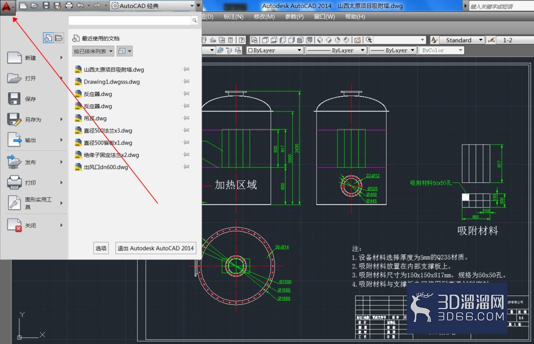Expand the 输出 submenu arrow
The height and width of the screenshot is (344, 534).
(x=61, y=140)
